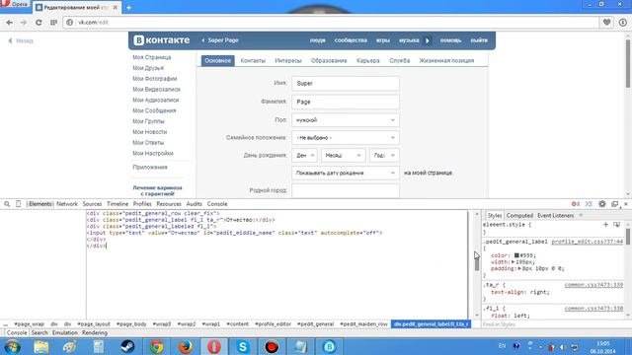
Task: Switch to the Образование tab
Action: [x=329, y=60]
